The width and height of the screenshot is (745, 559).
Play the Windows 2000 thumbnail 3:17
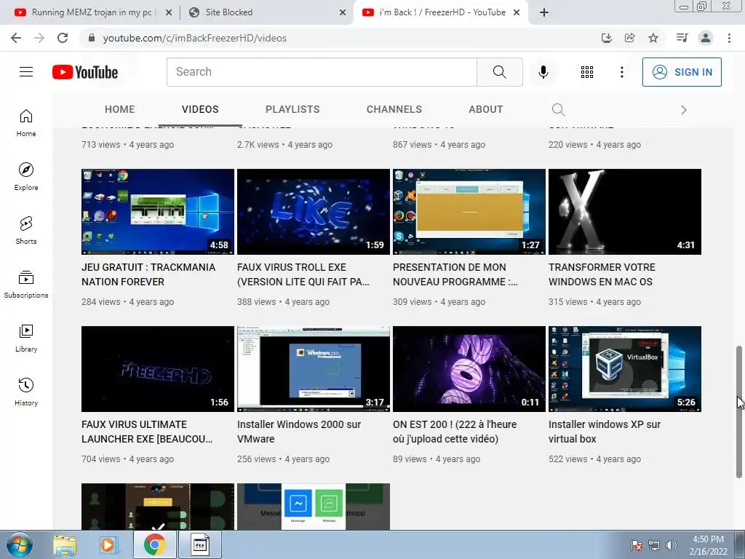314,369
